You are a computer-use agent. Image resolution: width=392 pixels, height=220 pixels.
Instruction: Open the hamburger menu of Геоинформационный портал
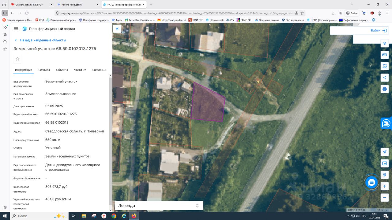coord(16,29)
